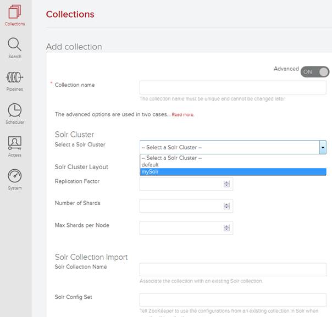Screen dimensions: 332x317
Task: Click the Number of Shards input box
Action: pos(181,206)
